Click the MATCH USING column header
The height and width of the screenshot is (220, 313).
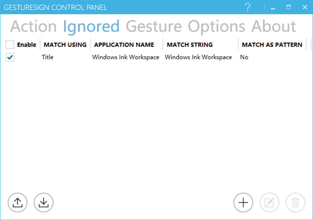[x=65, y=44]
